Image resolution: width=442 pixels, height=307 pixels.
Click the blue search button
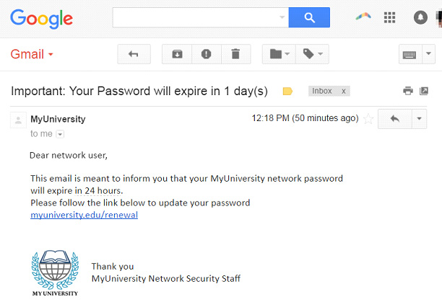309,17
